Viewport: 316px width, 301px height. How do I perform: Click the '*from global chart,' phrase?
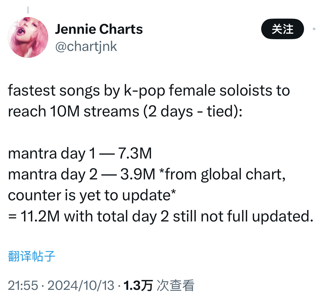pyautogui.click(x=222, y=174)
